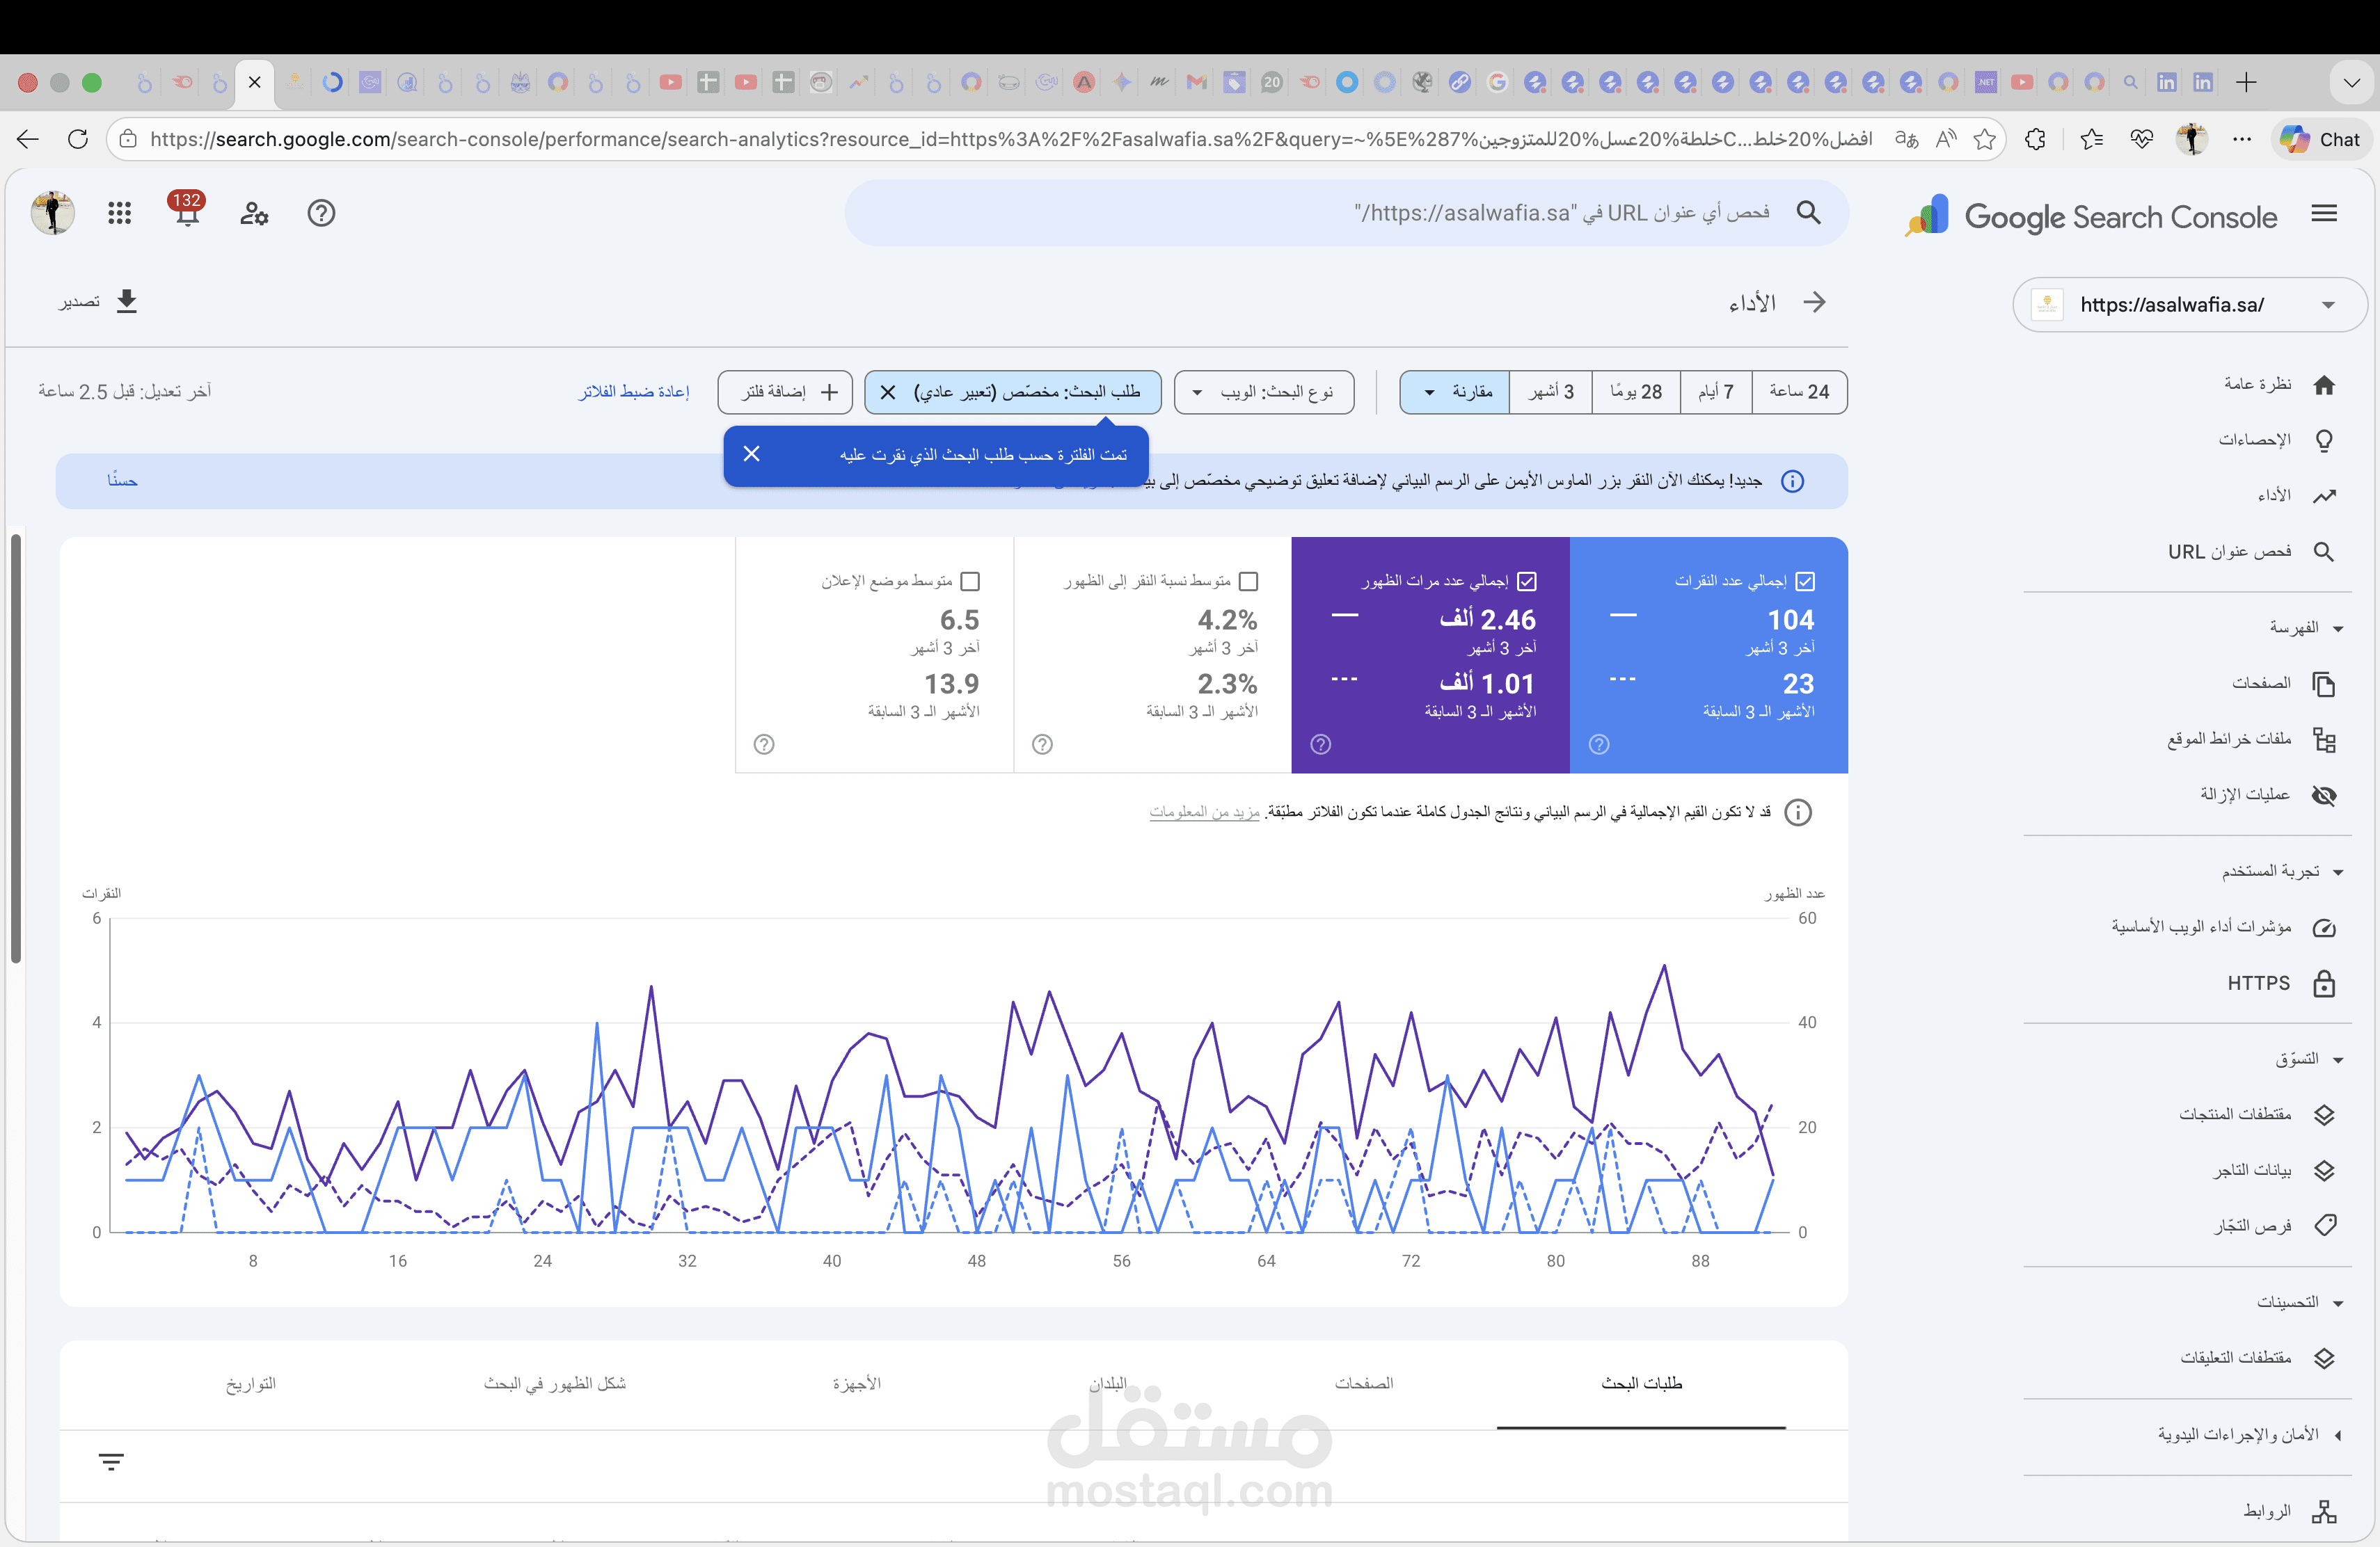Viewport: 2380px width, 1547px height.
Task: Switch to the Pages tab
Action: tap(1363, 1383)
